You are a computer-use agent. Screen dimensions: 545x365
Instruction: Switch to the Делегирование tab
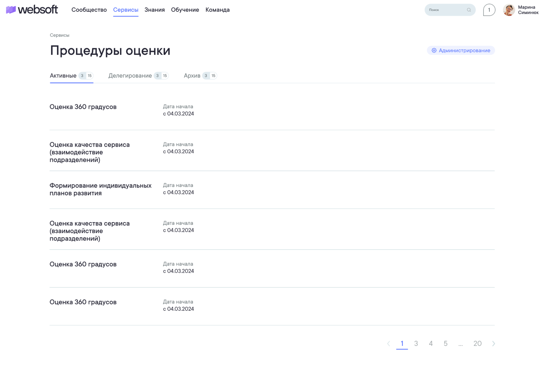pos(130,76)
